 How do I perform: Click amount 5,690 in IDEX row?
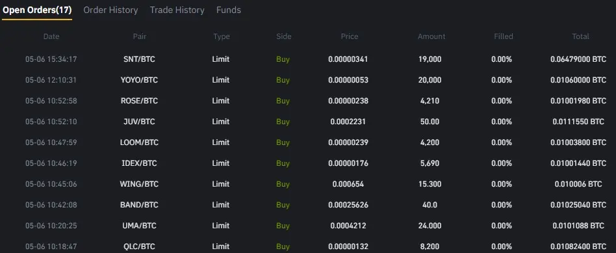[x=430, y=163]
